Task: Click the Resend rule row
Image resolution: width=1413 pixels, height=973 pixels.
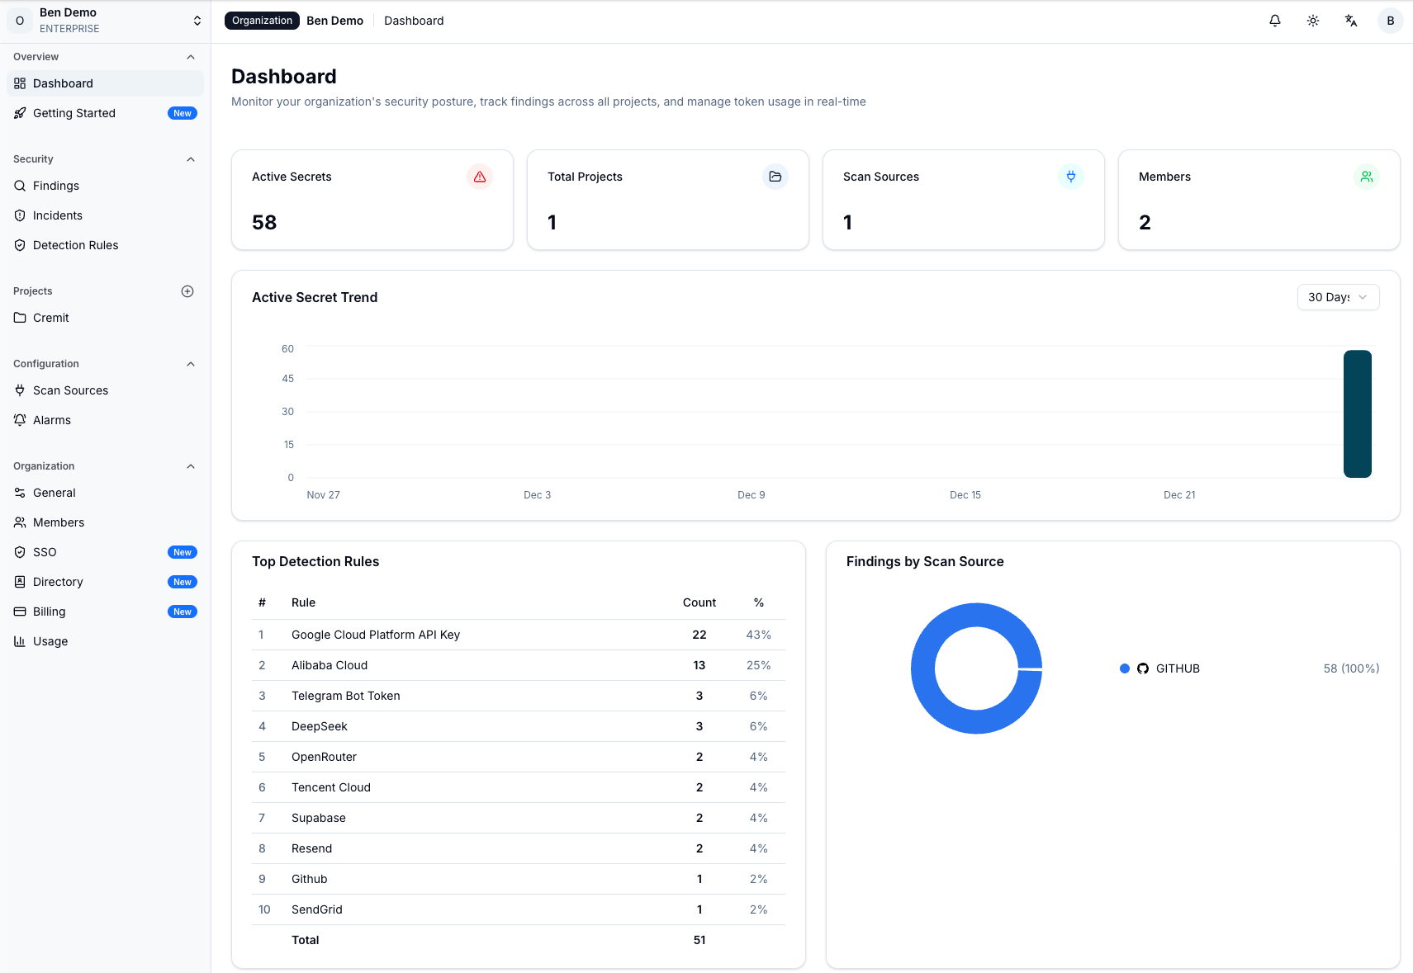Action: [x=519, y=848]
